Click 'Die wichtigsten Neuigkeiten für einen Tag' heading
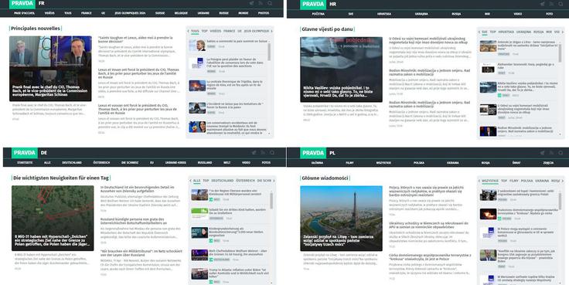569x285 pixels. pos(61,178)
